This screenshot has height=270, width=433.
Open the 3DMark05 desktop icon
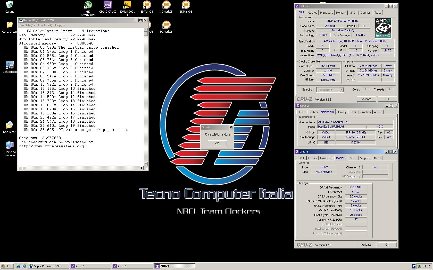[x=166, y=7]
